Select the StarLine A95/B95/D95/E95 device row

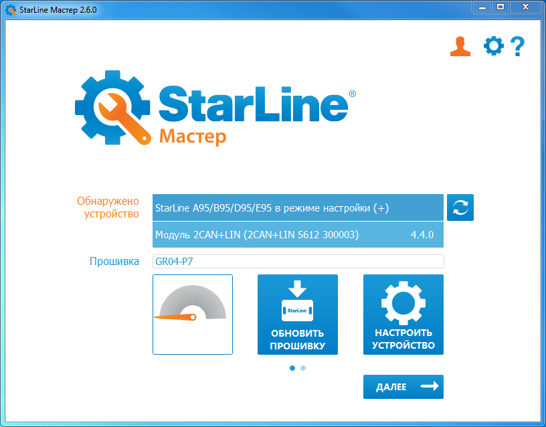(298, 207)
